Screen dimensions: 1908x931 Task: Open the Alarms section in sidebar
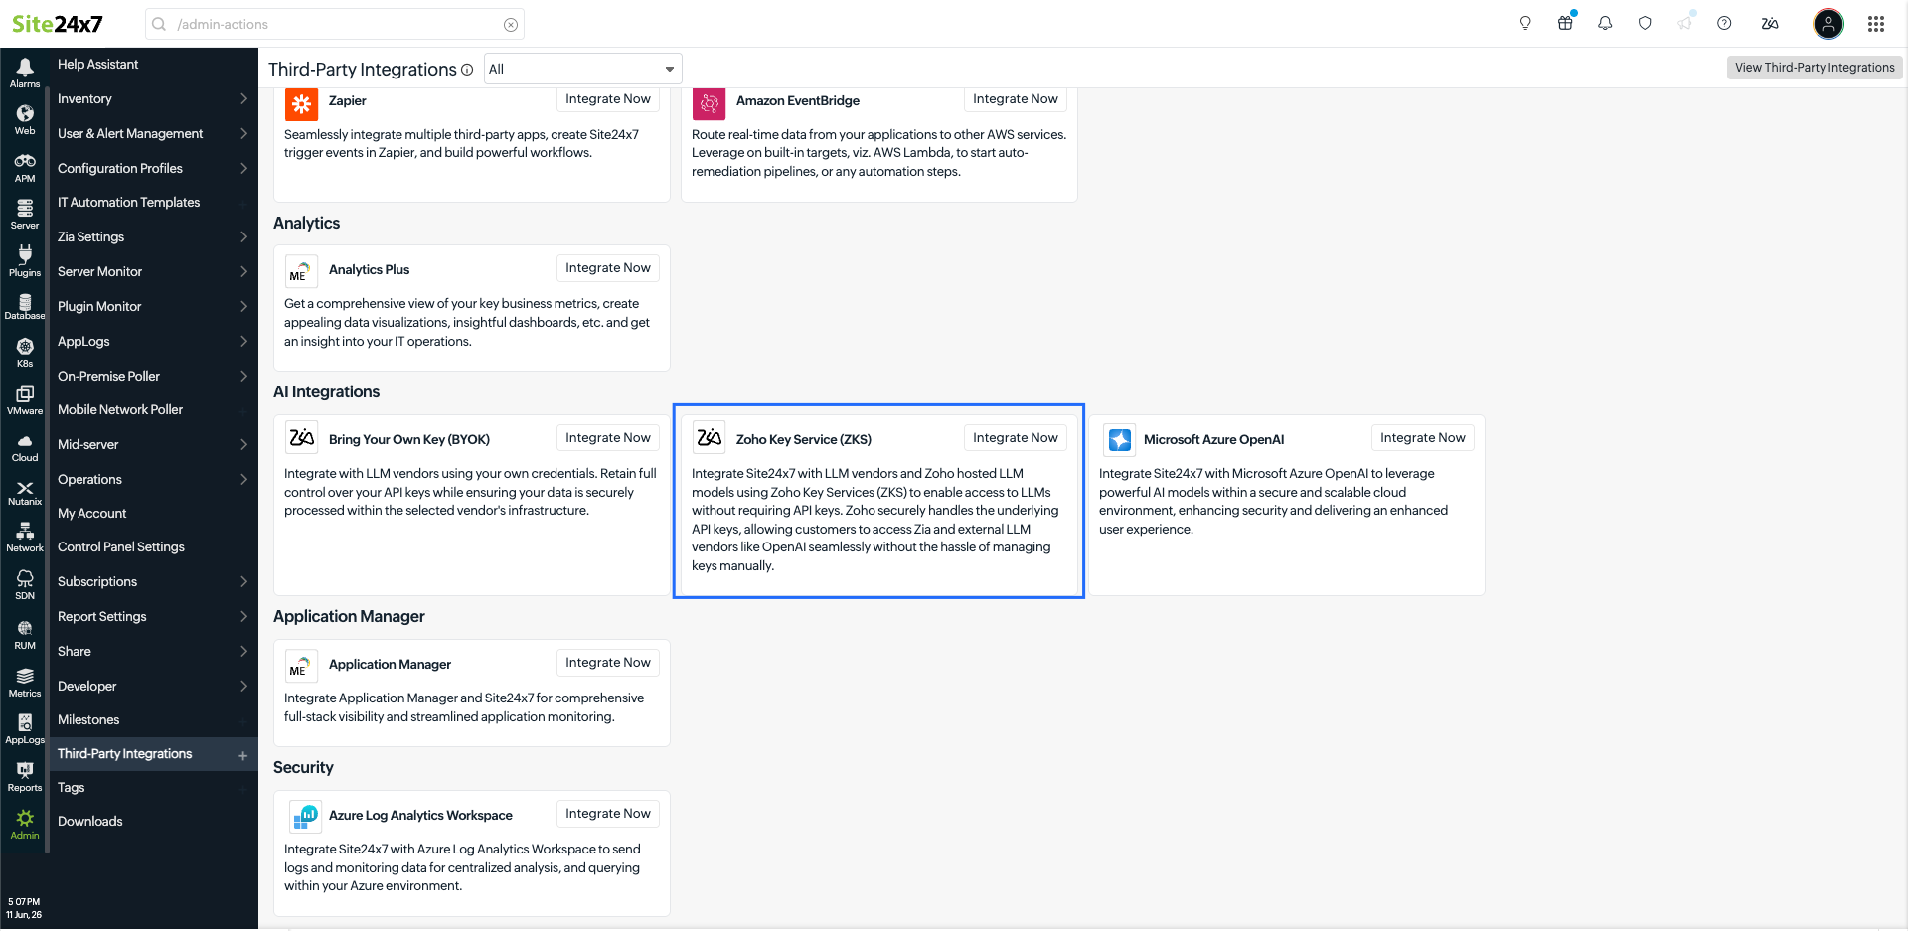point(25,73)
